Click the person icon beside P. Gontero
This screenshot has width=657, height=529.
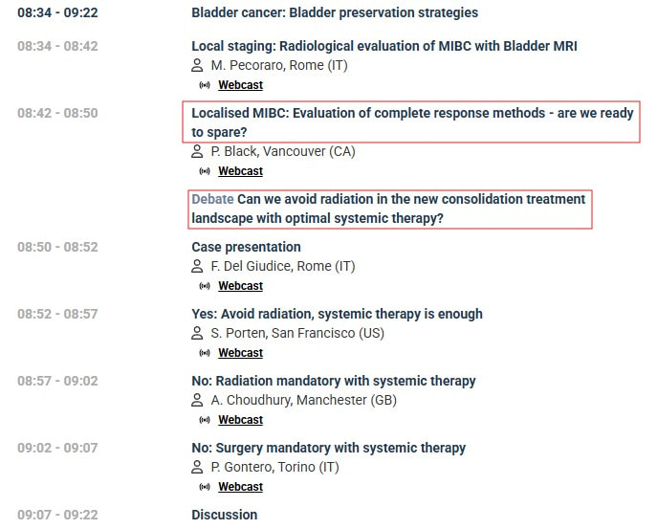tap(197, 467)
